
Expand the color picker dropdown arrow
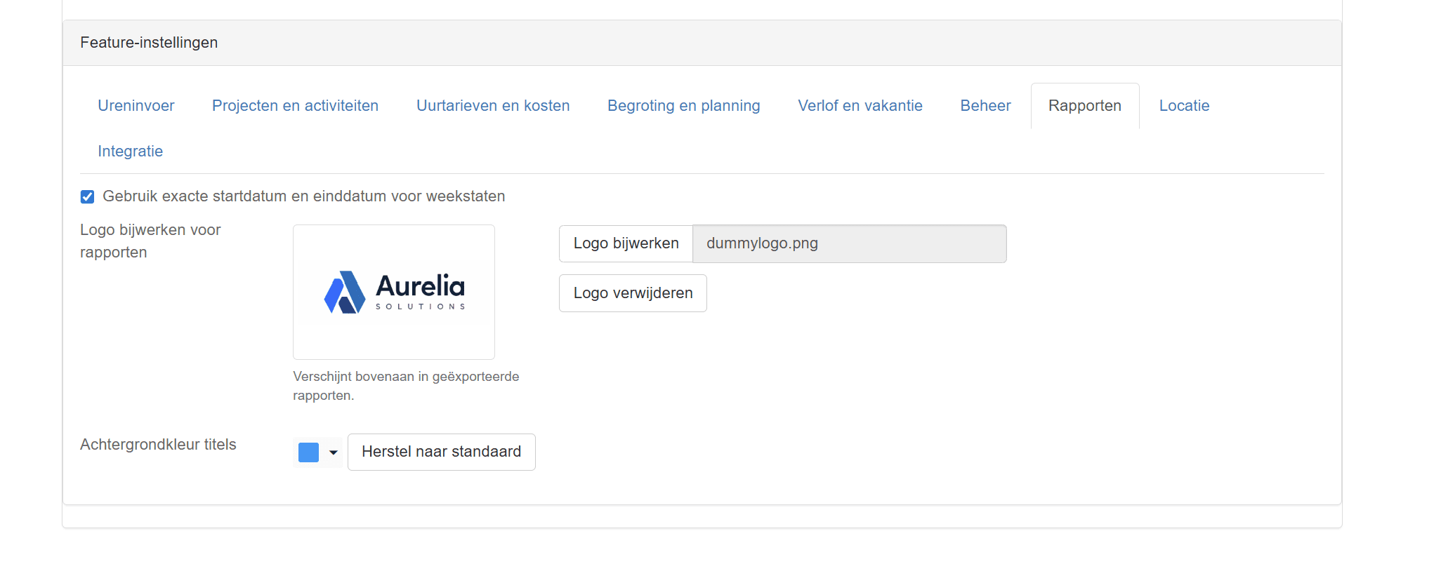tap(334, 452)
